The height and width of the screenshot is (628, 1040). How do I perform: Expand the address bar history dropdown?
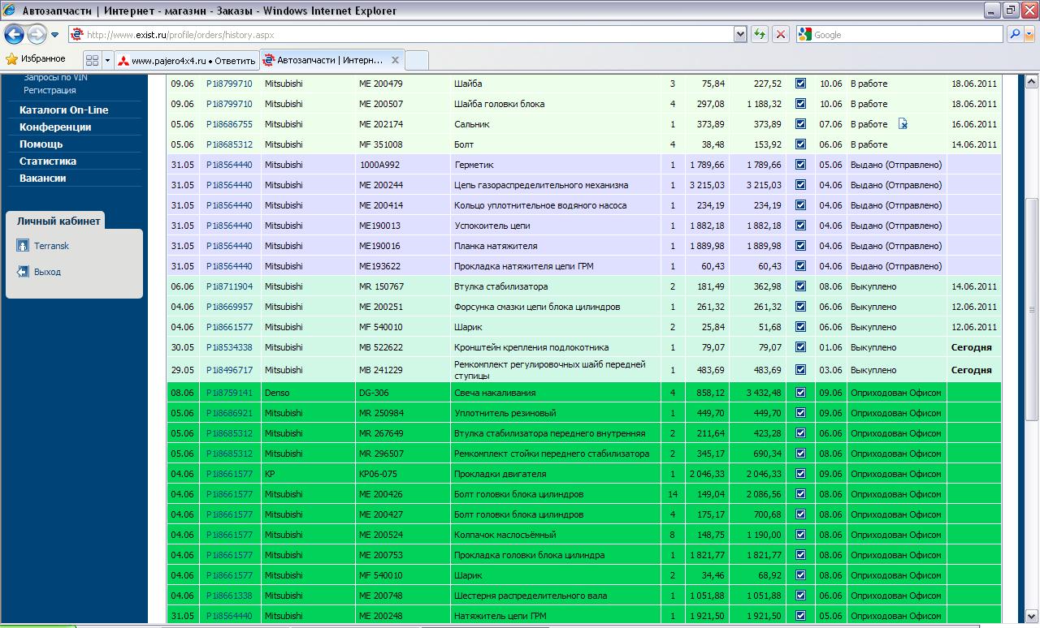[739, 34]
